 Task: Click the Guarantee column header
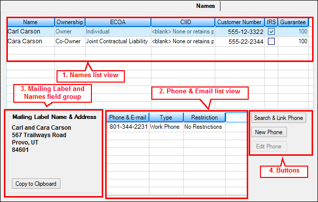coord(293,22)
